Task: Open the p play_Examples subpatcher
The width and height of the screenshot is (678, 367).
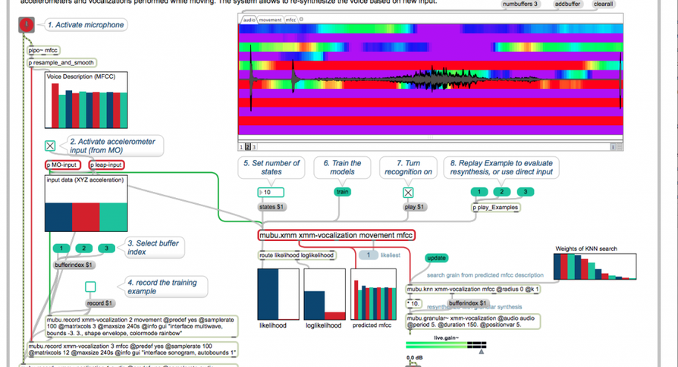Action: 495,208
